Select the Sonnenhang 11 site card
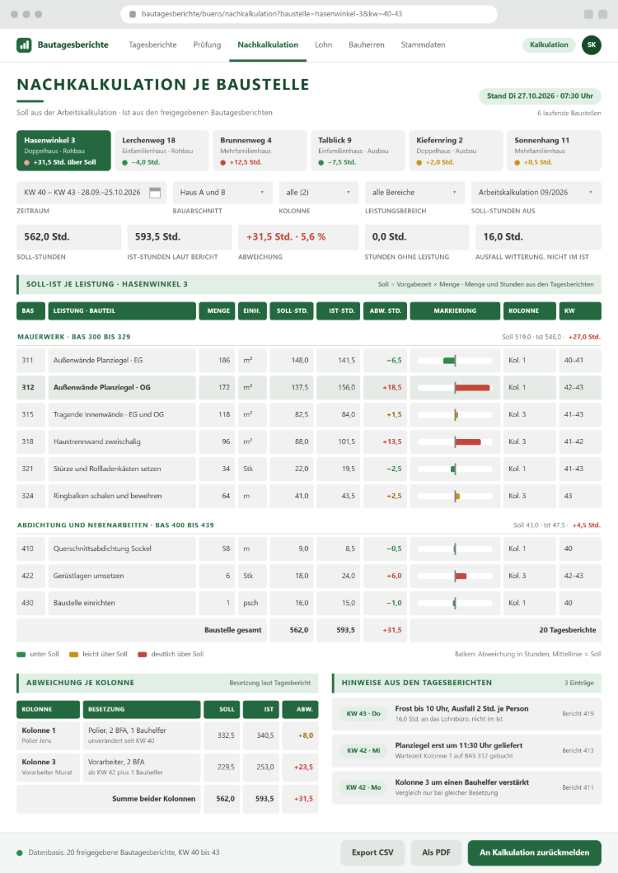The image size is (618, 873). (554, 151)
